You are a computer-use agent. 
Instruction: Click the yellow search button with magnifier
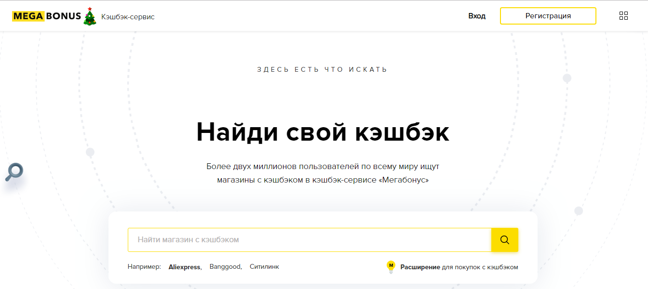coord(505,240)
